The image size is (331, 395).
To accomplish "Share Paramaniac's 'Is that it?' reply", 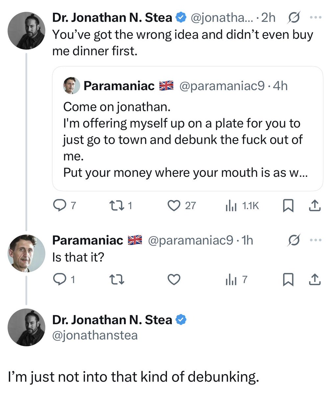I will tap(315, 280).
